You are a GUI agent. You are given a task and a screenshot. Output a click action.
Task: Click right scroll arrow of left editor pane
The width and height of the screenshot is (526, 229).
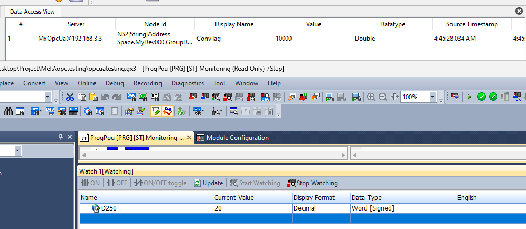tap(343, 155)
